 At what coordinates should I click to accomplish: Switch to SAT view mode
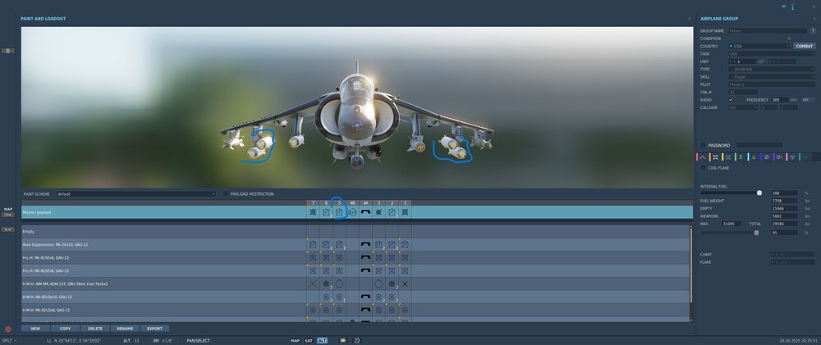(x=309, y=341)
